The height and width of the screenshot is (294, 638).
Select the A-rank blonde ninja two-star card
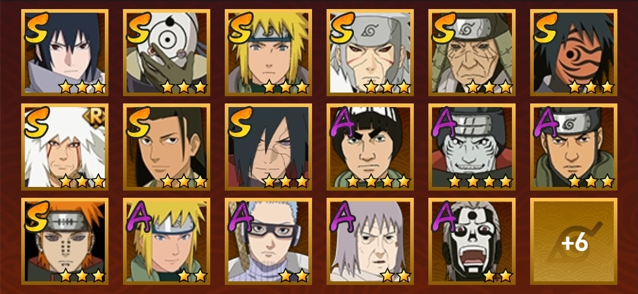coord(167,241)
